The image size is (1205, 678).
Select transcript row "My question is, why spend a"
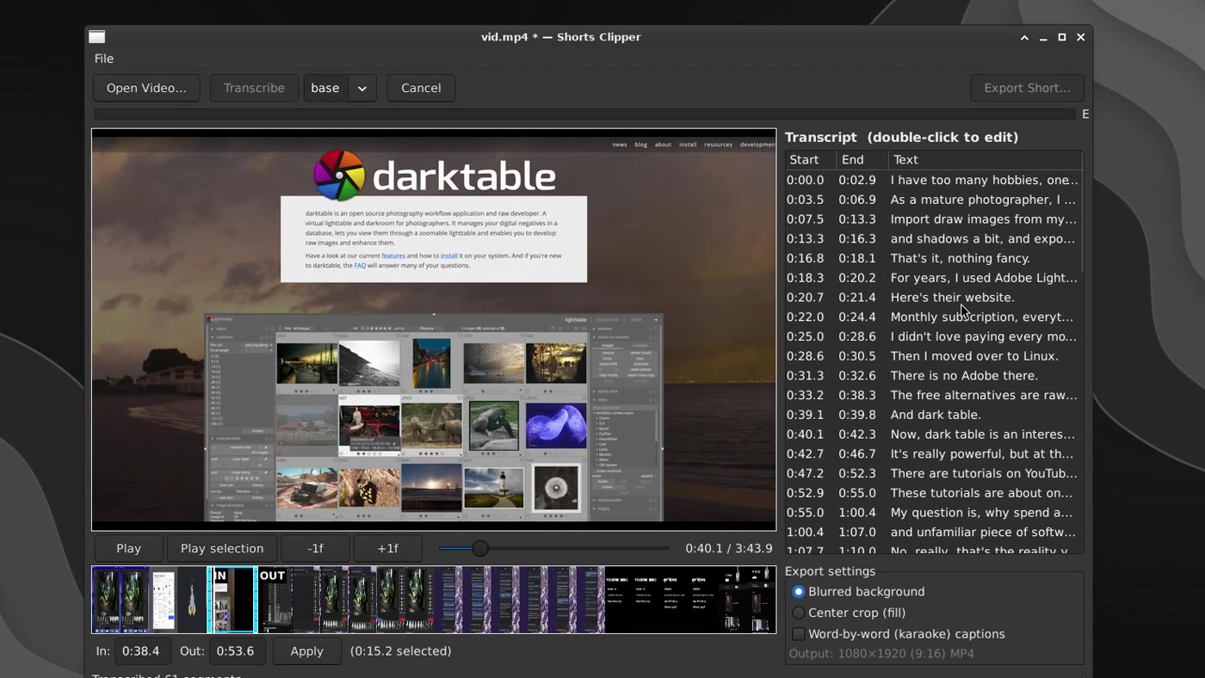coord(932,513)
